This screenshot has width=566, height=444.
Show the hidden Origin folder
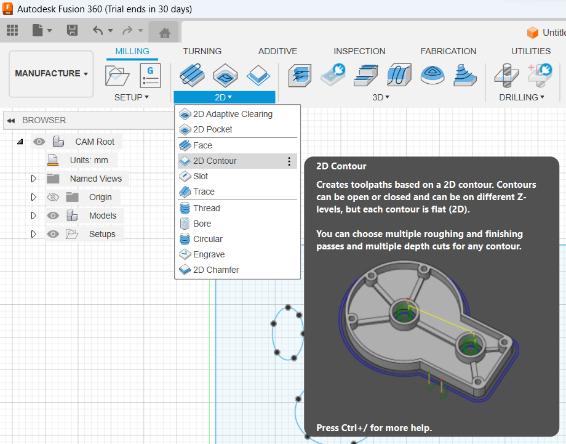click(53, 197)
